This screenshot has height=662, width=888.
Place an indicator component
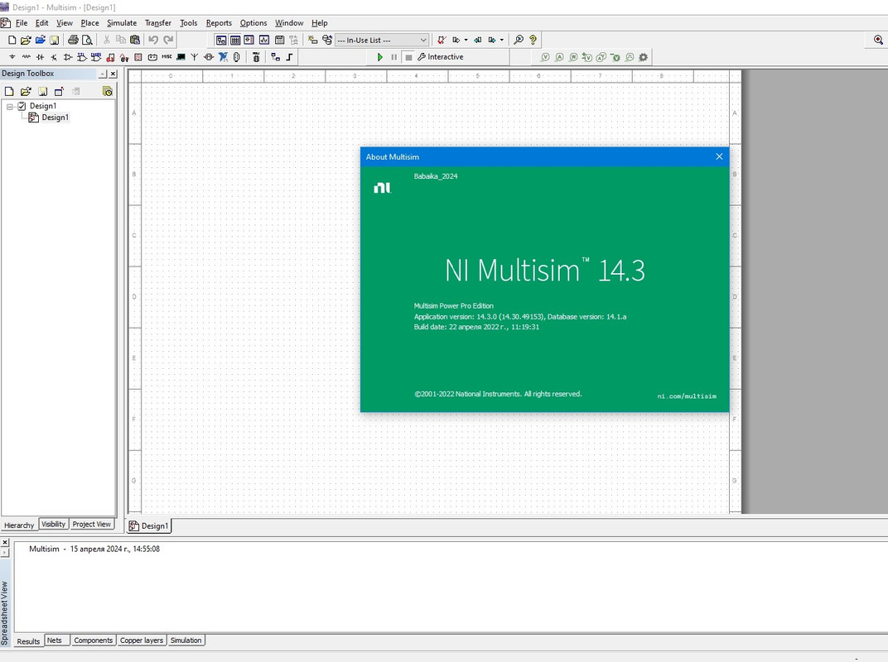138,57
